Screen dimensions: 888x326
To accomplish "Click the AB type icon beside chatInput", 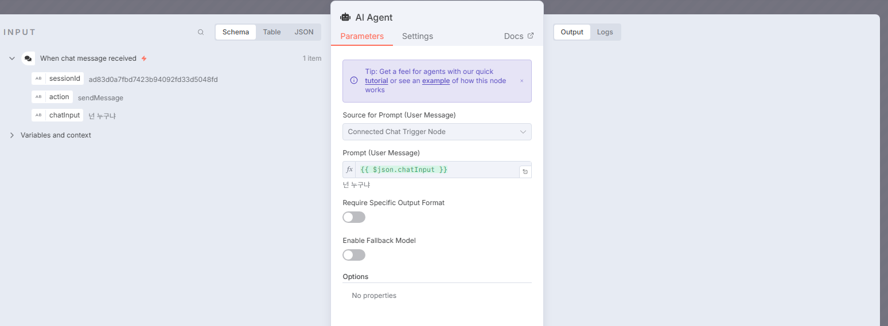I will tap(38, 115).
